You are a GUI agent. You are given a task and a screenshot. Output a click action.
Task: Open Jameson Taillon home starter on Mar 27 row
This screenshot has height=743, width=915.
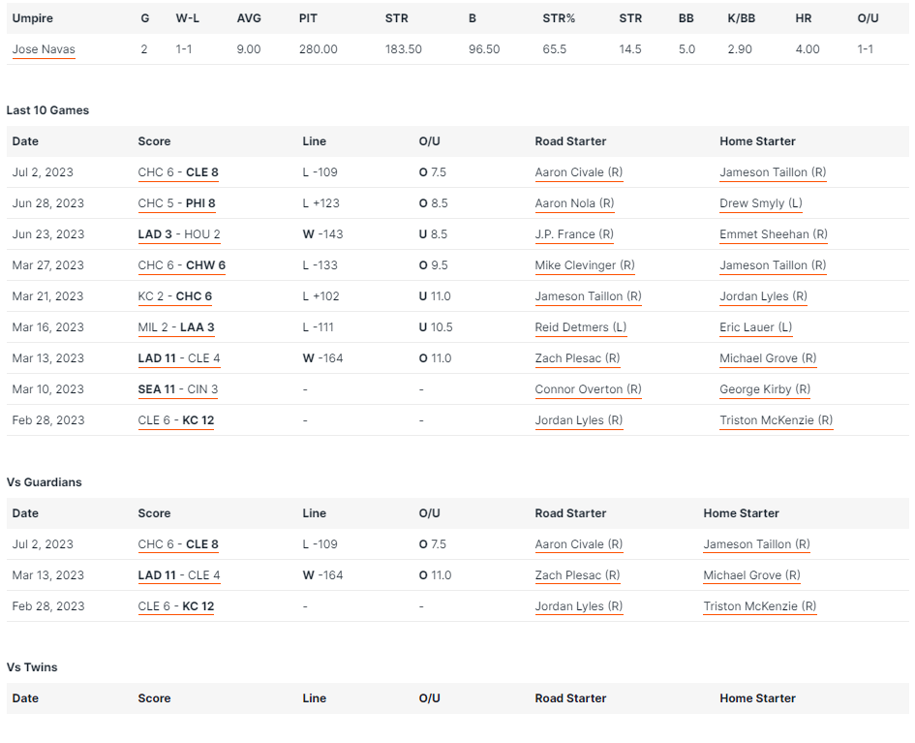(x=774, y=265)
